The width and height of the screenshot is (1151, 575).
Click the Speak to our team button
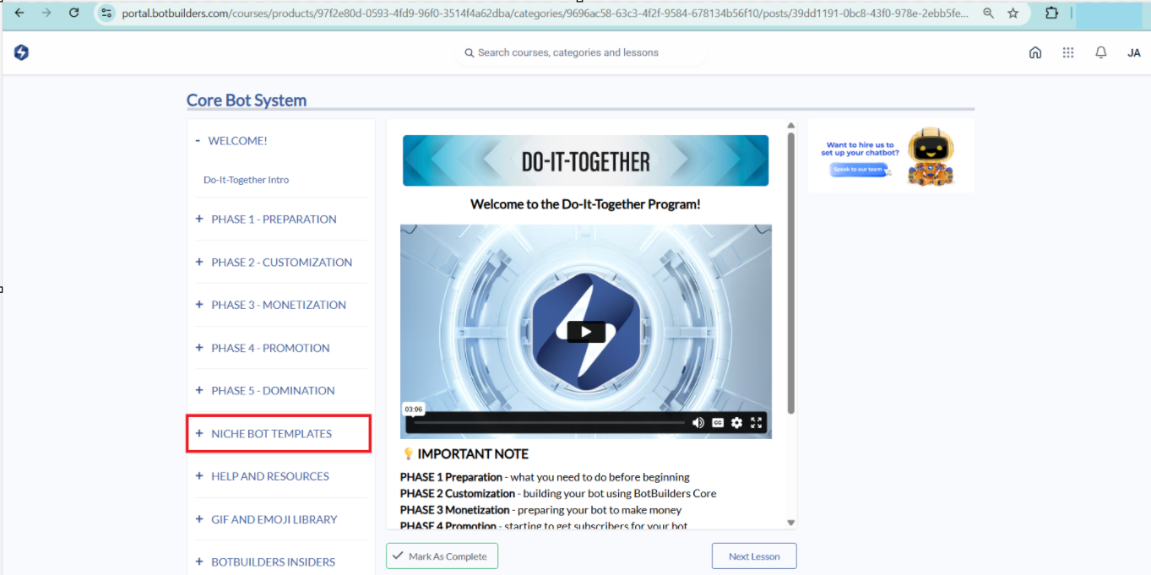tap(858, 170)
